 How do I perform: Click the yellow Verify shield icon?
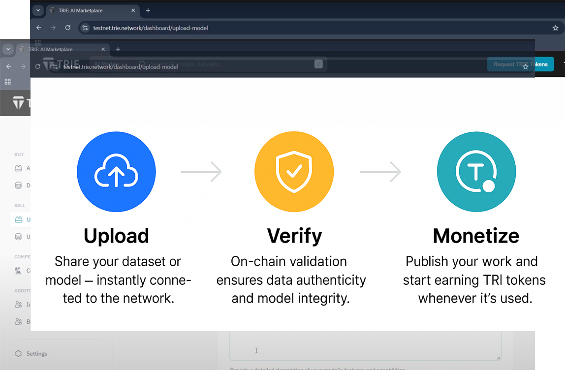click(x=294, y=172)
